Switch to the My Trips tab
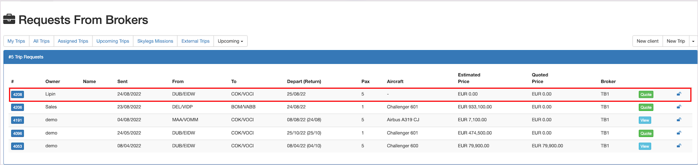The image size is (698, 165). [x=16, y=41]
